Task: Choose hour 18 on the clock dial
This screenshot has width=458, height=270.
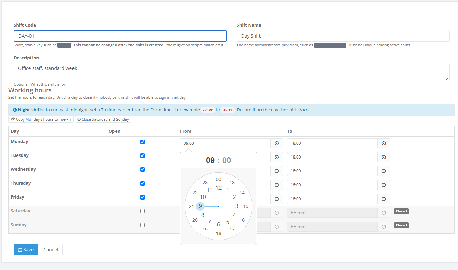Action: click(x=218, y=233)
